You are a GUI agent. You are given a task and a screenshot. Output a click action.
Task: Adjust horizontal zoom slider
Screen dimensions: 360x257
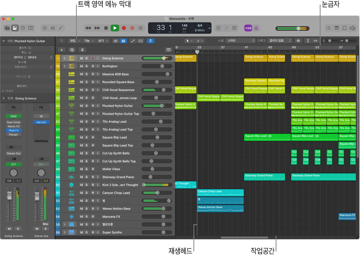pyautogui.click(x=349, y=41)
